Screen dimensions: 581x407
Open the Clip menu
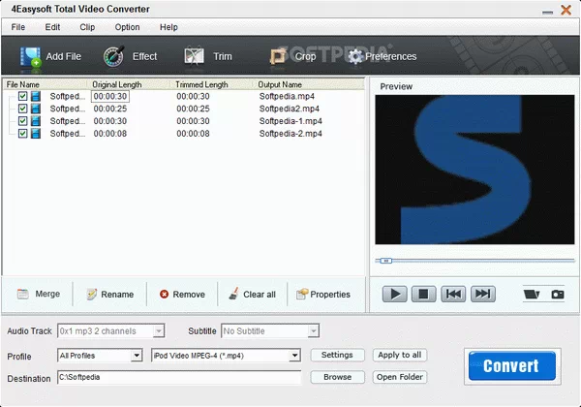tap(87, 27)
